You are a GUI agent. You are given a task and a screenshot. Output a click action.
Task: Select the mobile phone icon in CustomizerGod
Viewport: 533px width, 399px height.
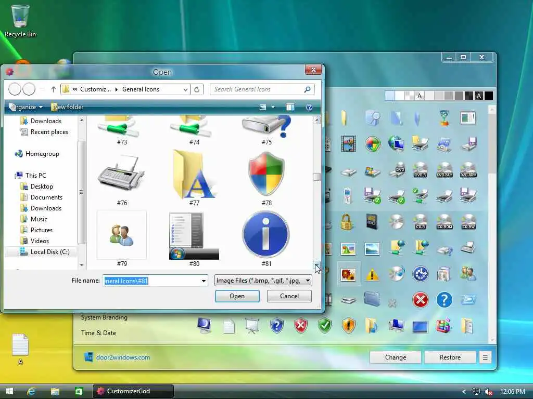tap(347, 196)
